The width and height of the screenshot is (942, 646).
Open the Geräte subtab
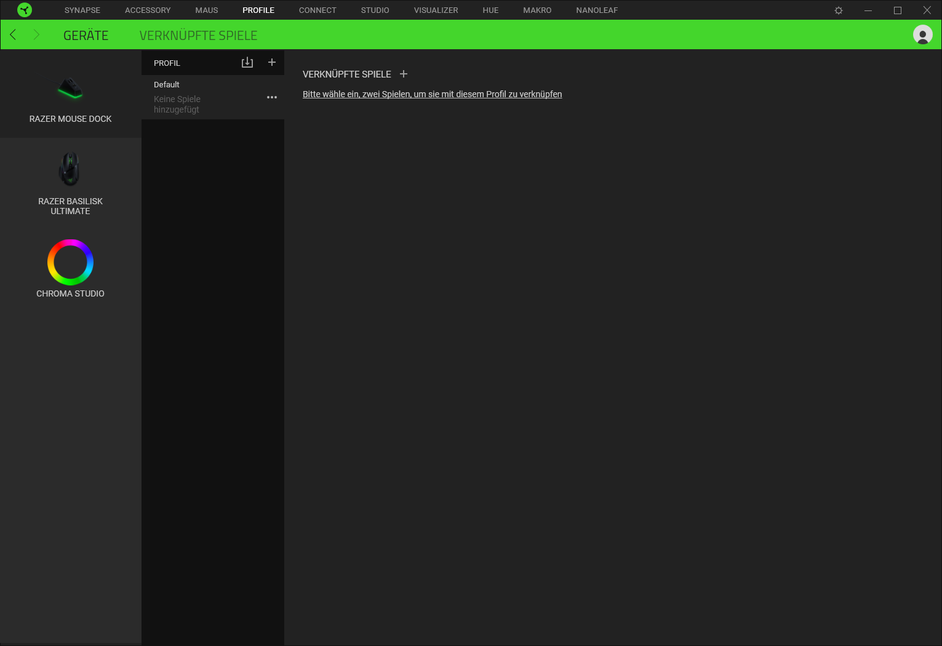pos(86,36)
